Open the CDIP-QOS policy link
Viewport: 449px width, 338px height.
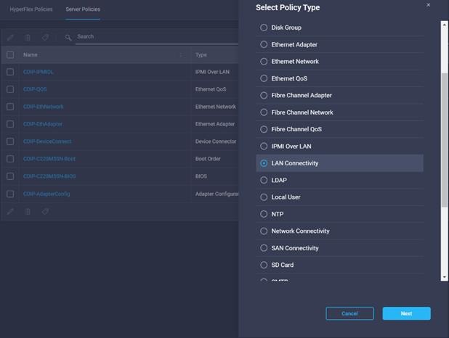click(x=35, y=89)
